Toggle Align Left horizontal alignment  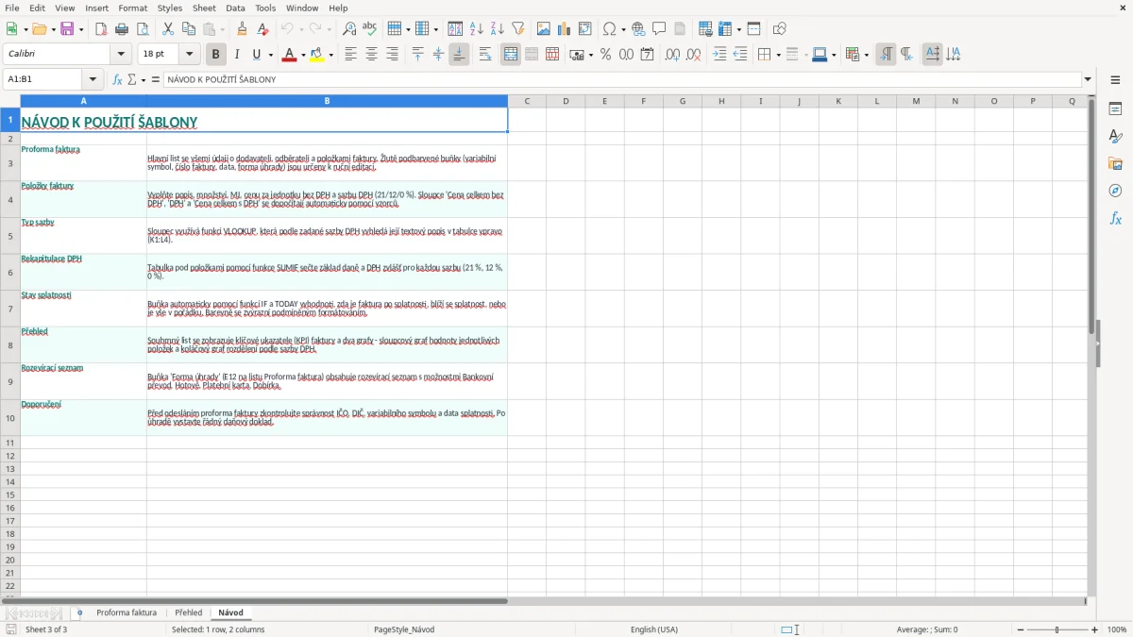[x=351, y=55]
